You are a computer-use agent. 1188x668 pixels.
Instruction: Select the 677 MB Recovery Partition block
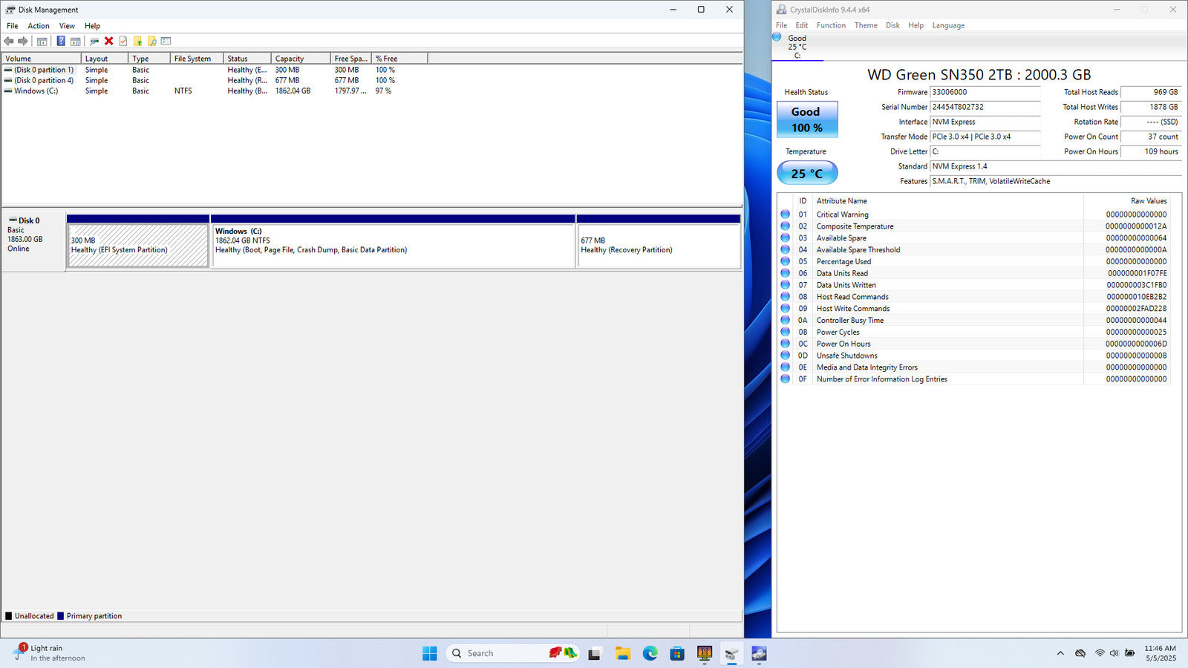[x=659, y=241]
